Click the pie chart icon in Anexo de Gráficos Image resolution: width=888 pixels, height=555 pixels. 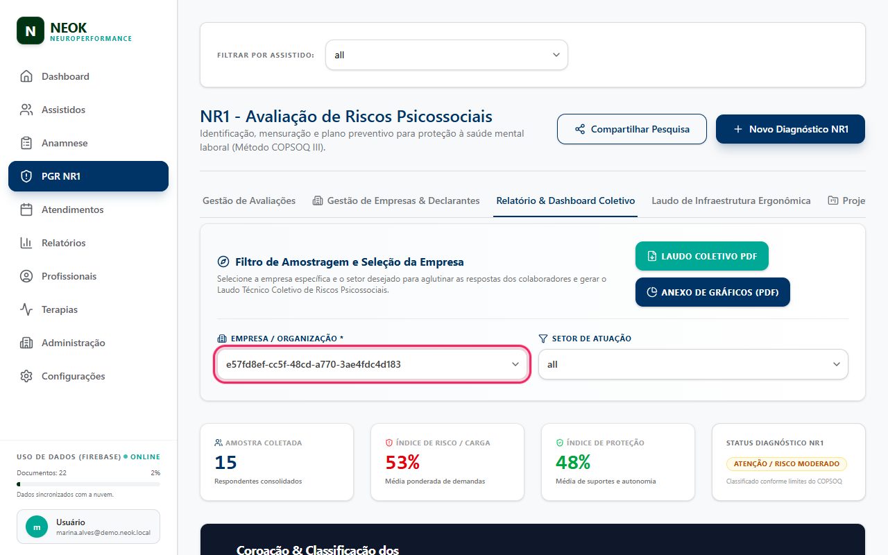(x=651, y=292)
